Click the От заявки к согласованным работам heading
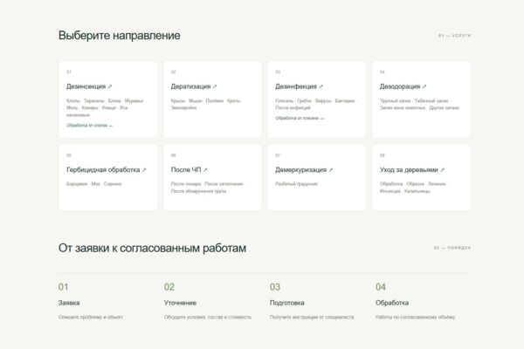The image size is (524, 349). coord(152,248)
